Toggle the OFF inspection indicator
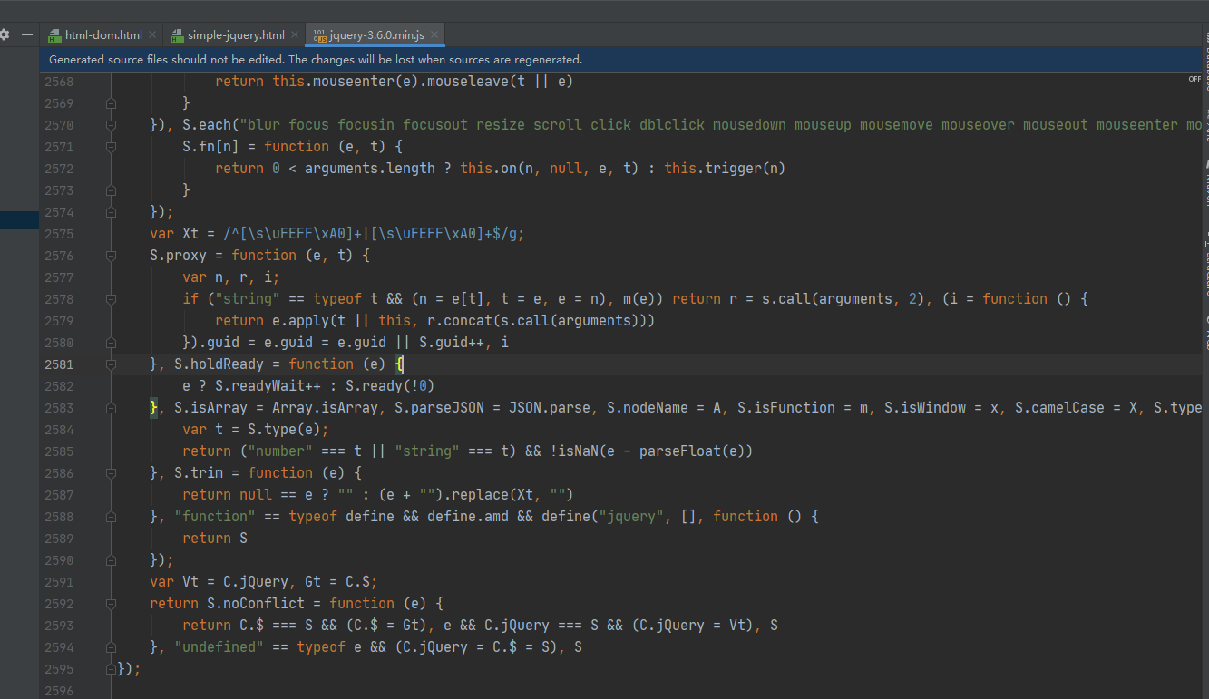The width and height of the screenshot is (1209, 699). pyautogui.click(x=1194, y=79)
